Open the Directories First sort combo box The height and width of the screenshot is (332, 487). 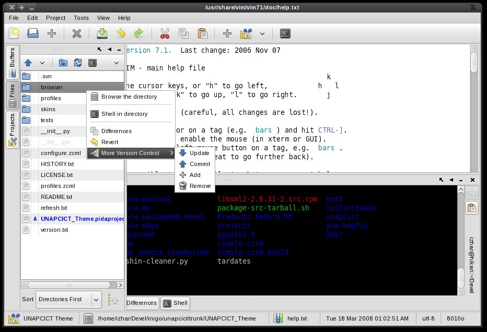(68, 300)
